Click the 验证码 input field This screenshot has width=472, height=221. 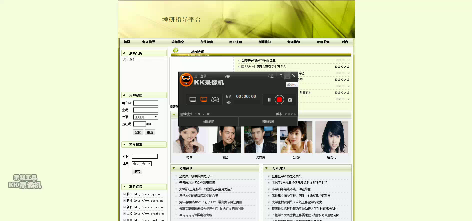[140, 124]
